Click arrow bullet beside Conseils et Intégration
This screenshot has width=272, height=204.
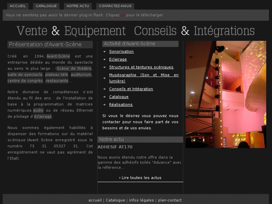(x=104, y=89)
